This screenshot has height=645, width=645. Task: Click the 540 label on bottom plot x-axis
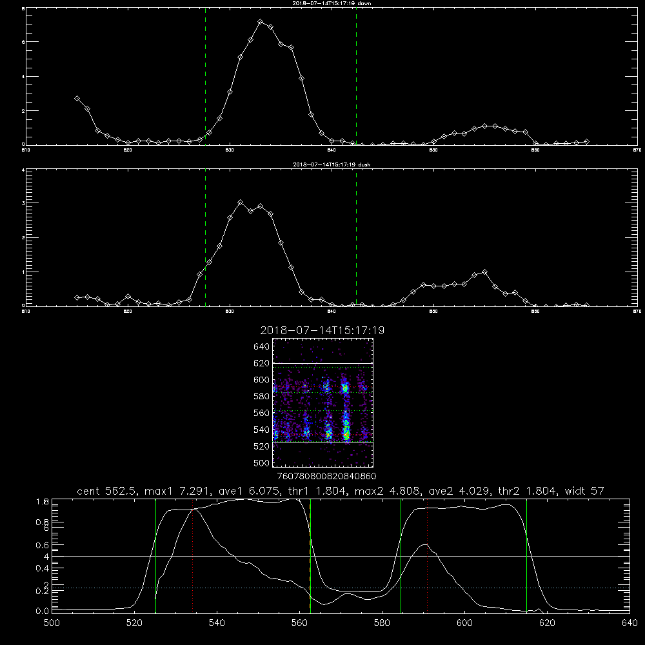click(217, 623)
